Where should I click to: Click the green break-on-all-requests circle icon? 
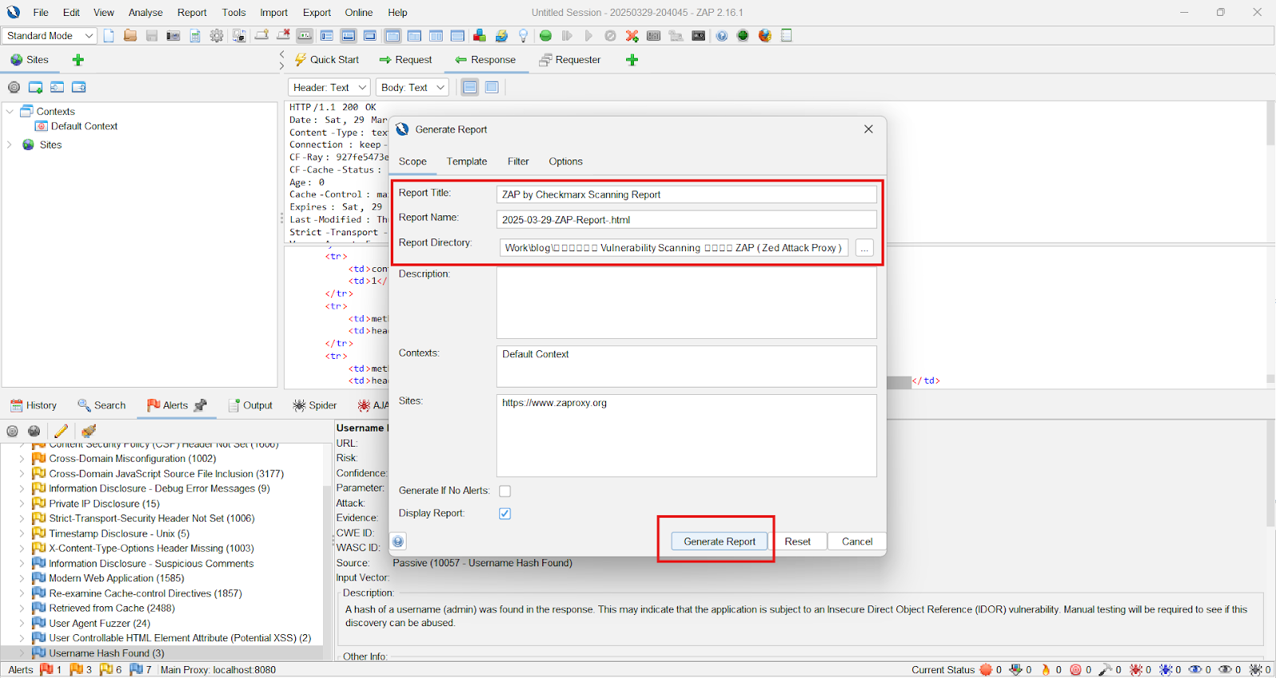click(545, 36)
